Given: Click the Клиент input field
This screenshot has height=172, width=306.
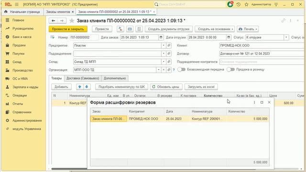Looking at the screenshot, I should click(x=262, y=45).
